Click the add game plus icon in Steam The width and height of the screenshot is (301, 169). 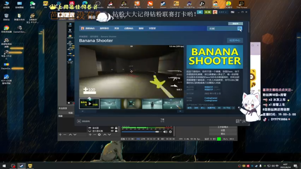pos(79,121)
